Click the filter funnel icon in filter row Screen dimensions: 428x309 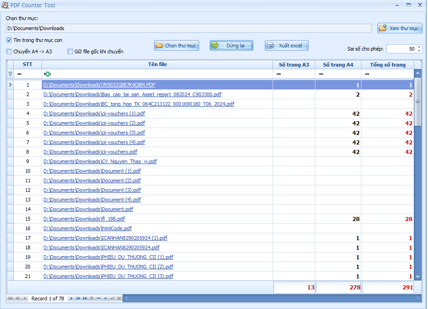(x=10, y=74)
